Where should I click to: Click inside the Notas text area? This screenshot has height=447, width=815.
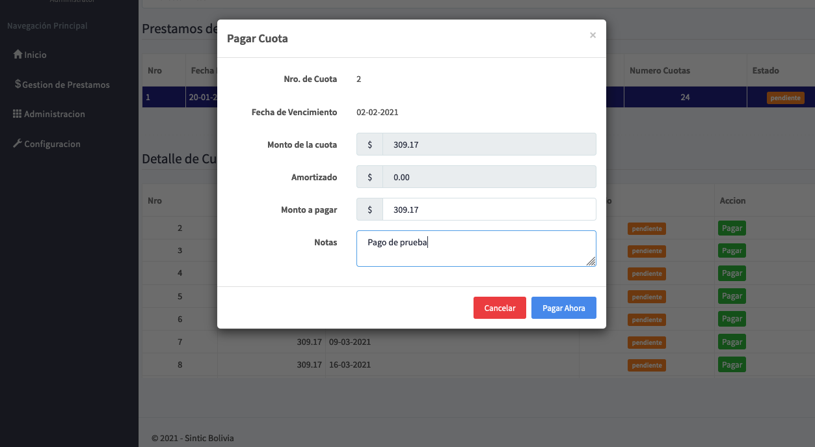tap(475, 249)
